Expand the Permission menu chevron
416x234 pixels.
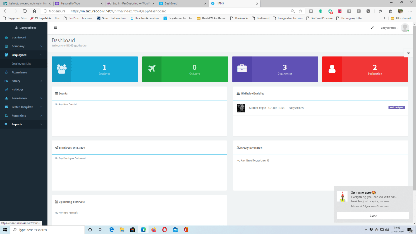click(x=41, y=98)
